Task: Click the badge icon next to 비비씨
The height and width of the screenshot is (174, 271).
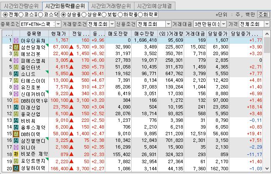Action: [x=16, y=121]
